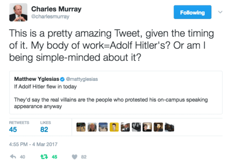Open the yellow cartoon liker avatar
Image resolution: width=226 pixels, height=163 pixels.
click(114, 127)
